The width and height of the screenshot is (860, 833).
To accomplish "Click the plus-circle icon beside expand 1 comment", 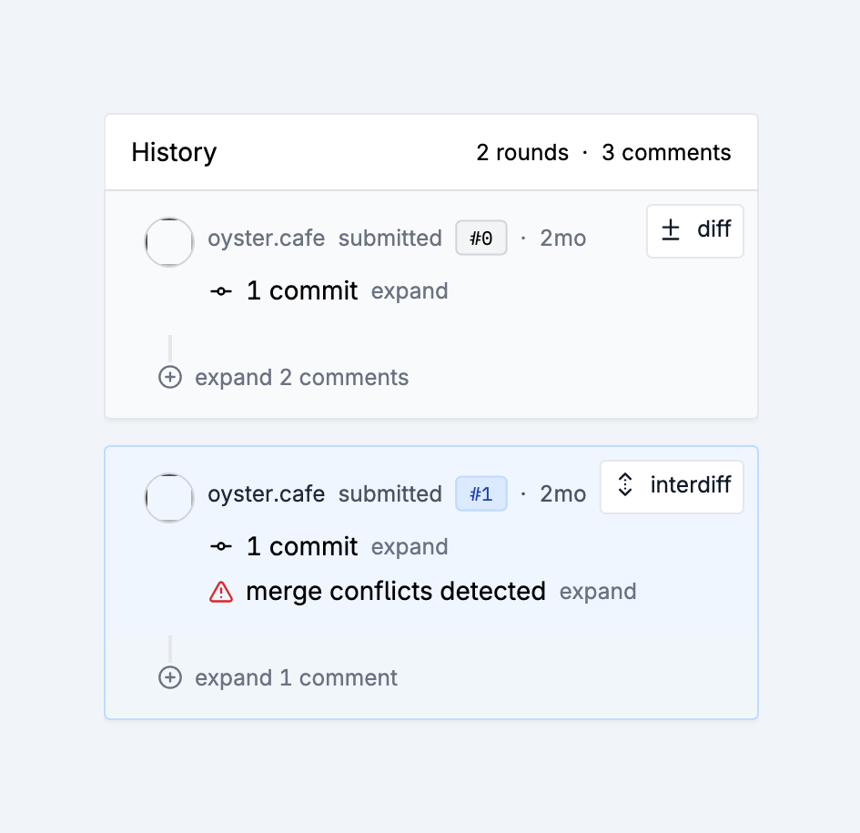I will coord(170,676).
